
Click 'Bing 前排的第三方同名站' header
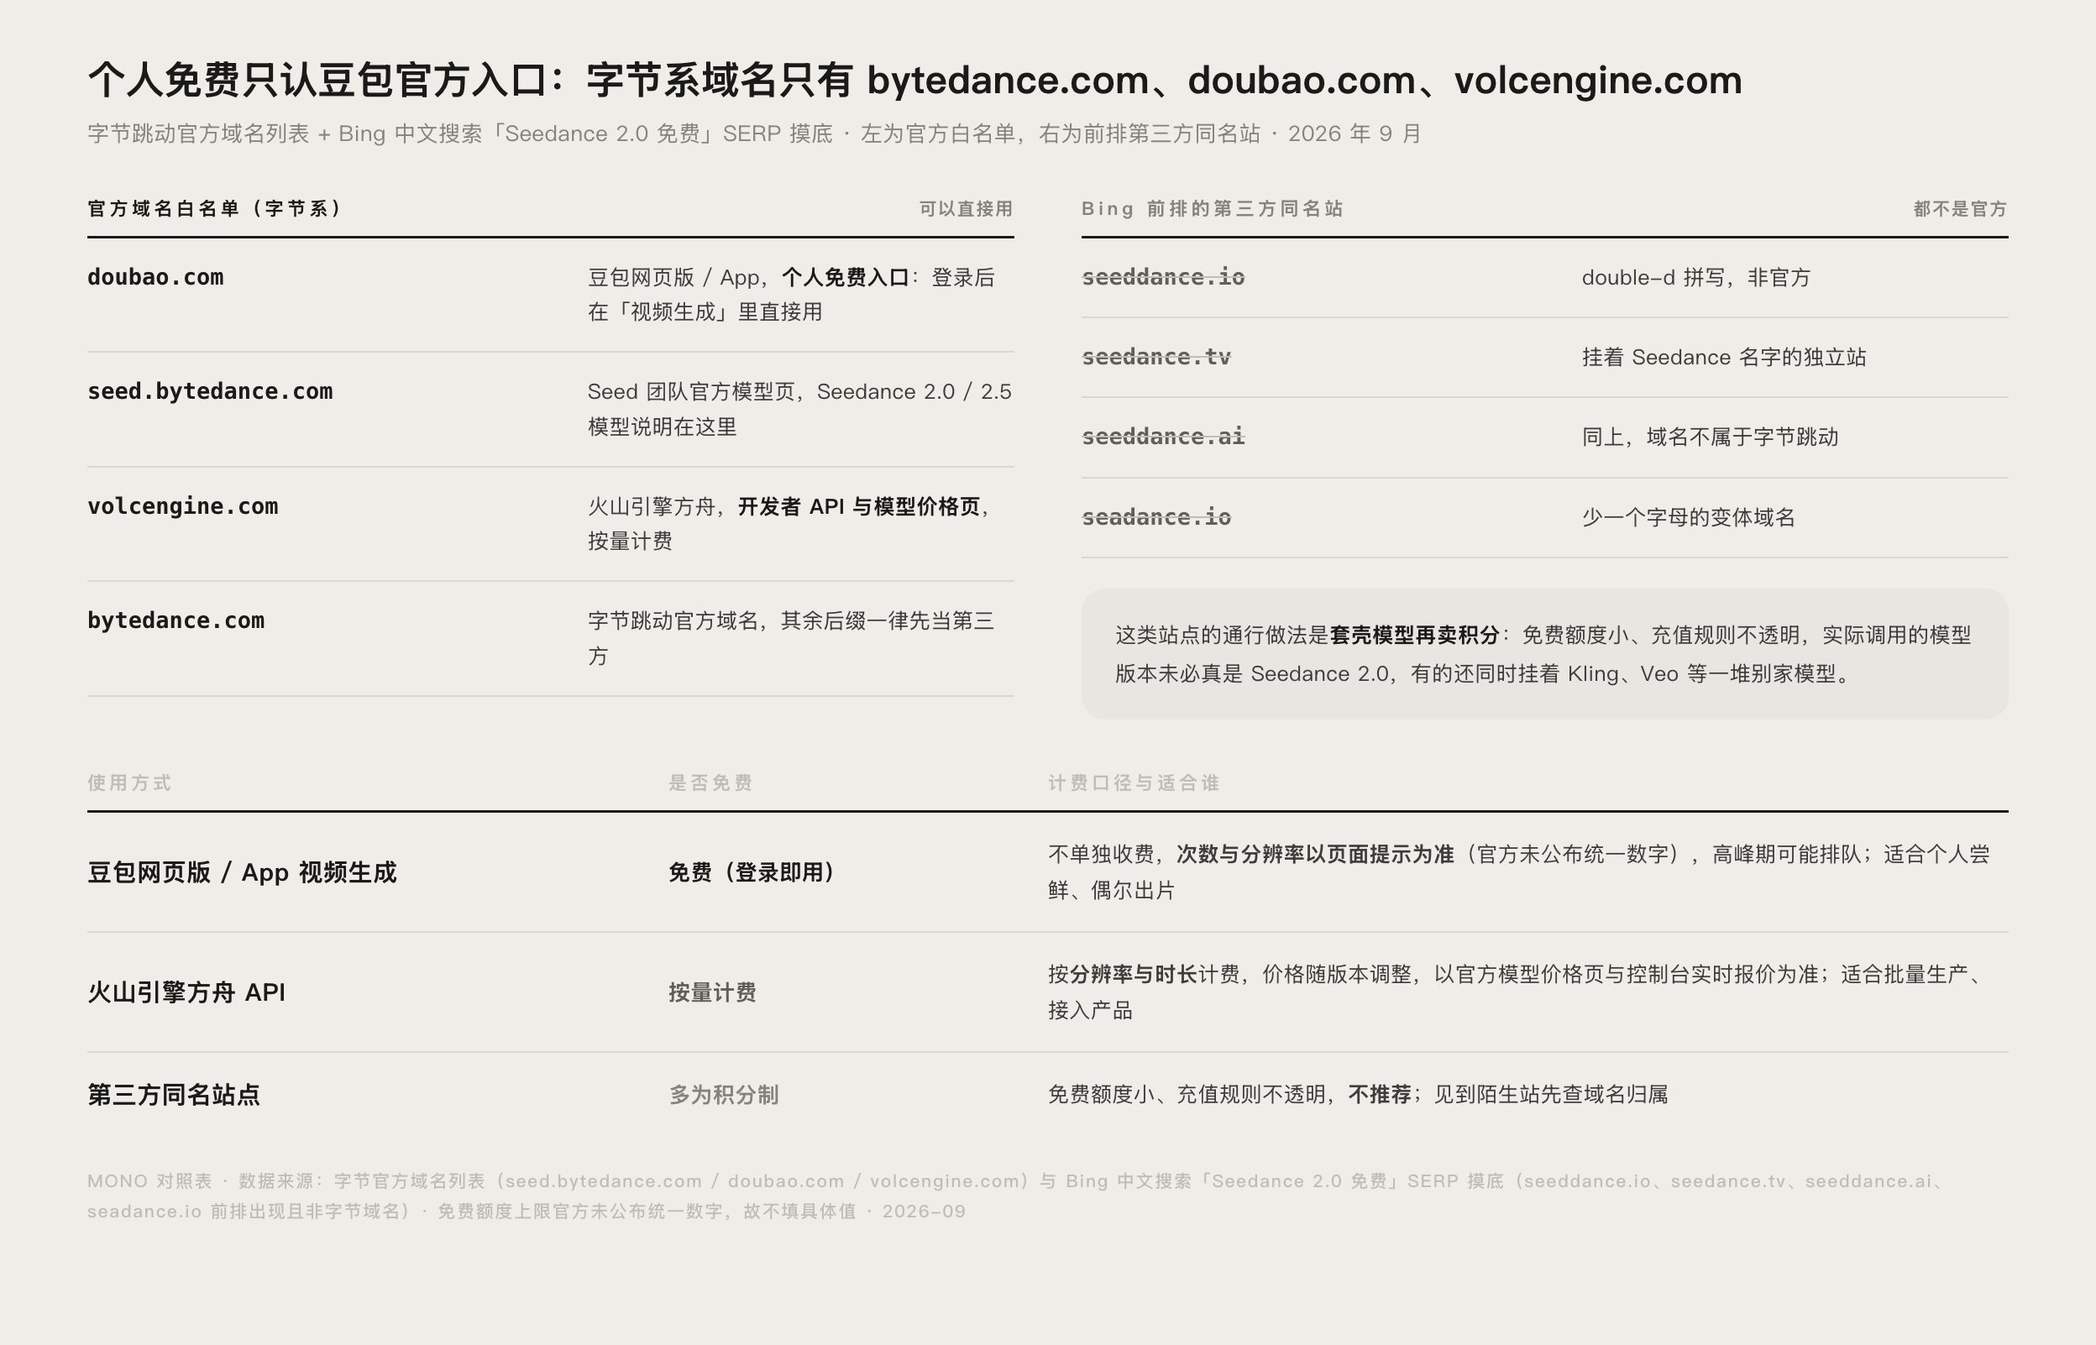click(x=1213, y=209)
